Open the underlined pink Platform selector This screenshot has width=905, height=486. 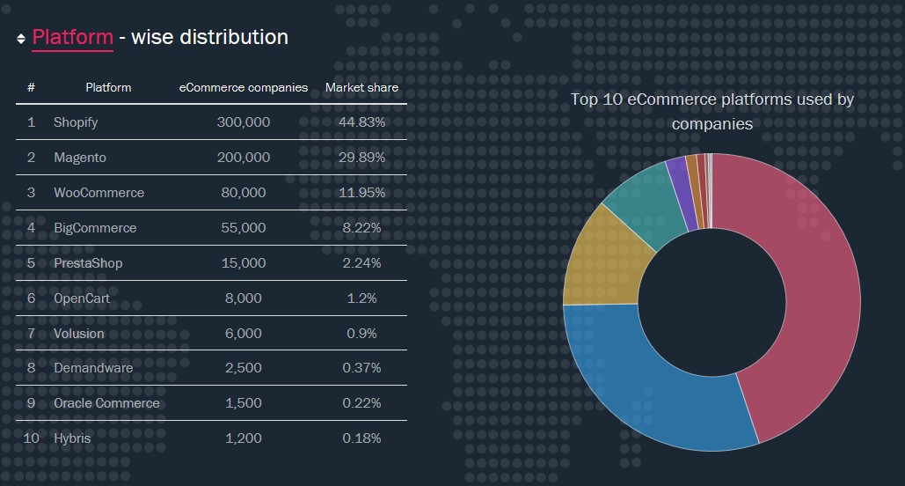[72, 38]
